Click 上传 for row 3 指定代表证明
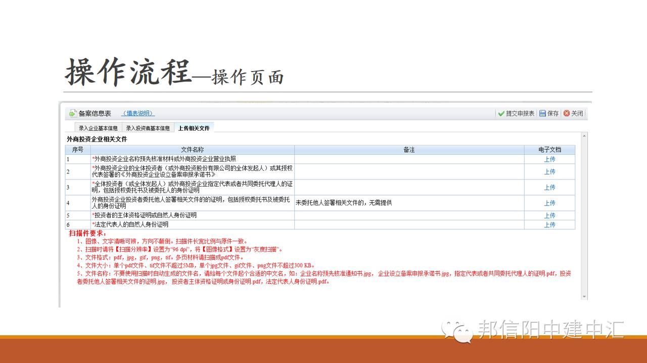 click(x=549, y=188)
